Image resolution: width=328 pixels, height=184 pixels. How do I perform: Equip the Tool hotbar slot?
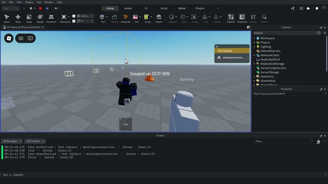tap(126, 124)
